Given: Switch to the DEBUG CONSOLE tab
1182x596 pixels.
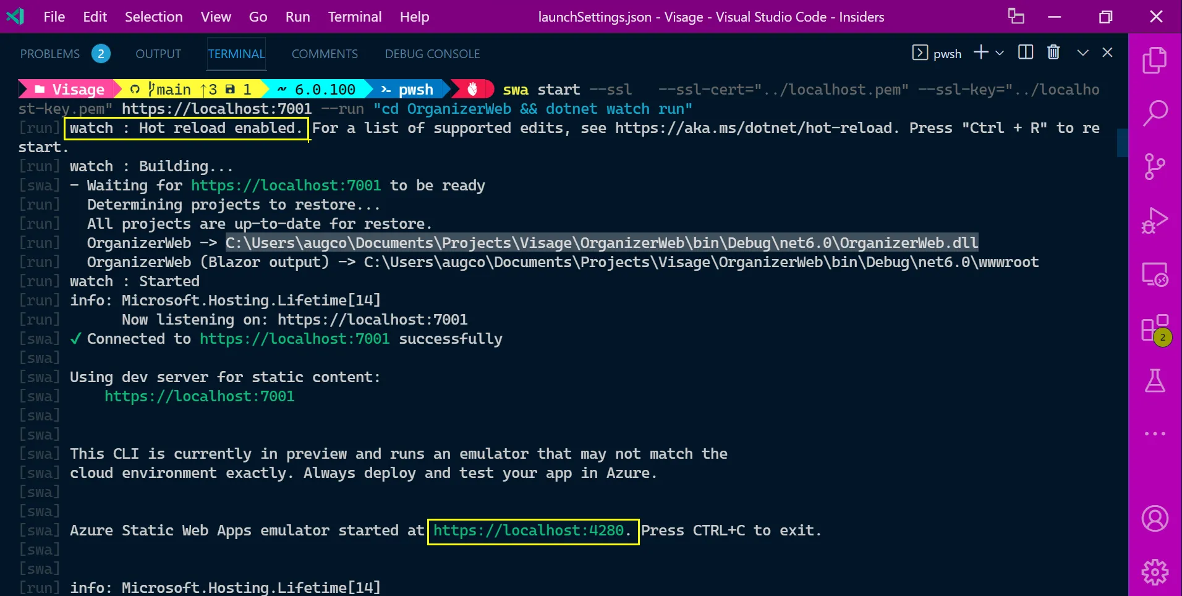Looking at the screenshot, I should click(x=432, y=54).
